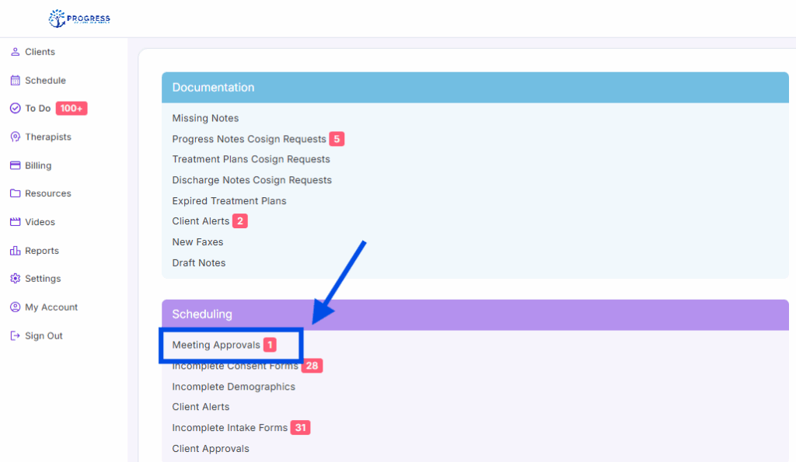The image size is (796, 462).
Task: Open Incomplete Intake Forms list
Action: [x=230, y=428]
